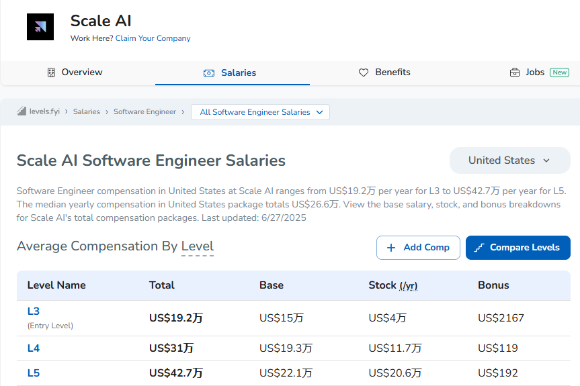Click the stairs icon in Compare Levels
Viewport: 580px width, 386px height.
point(479,248)
